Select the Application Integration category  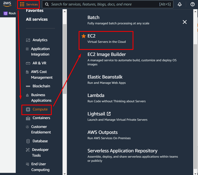(x=41, y=51)
